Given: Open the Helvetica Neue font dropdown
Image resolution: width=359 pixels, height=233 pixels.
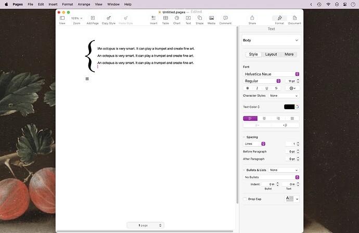Looking at the screenshot, I should [x=271, y=74].
